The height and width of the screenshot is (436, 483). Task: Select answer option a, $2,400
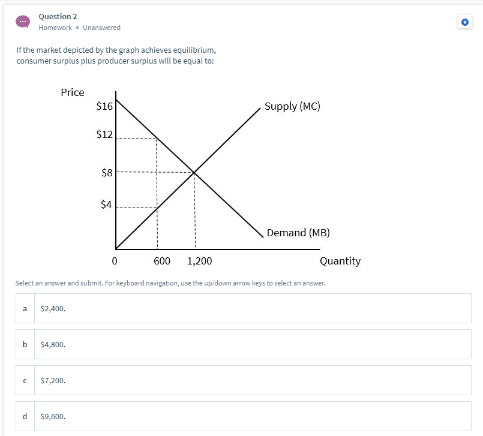(x=240, y=308)
